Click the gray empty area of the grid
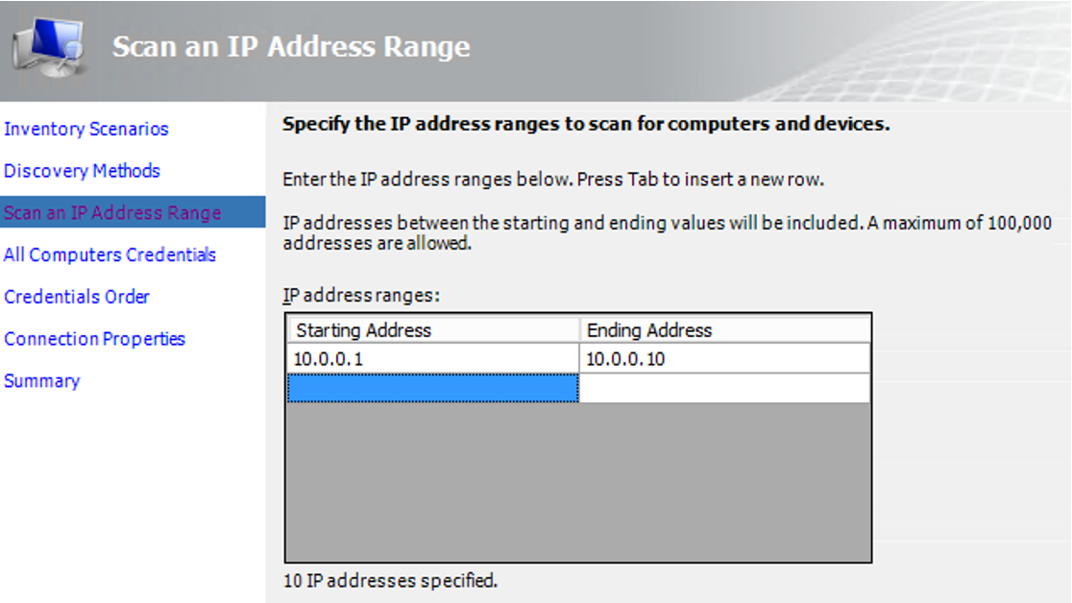1072x603 pixels. pos(578,481)
